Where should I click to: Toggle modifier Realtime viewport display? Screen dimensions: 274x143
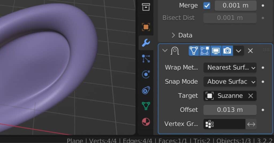pos(216,51)
